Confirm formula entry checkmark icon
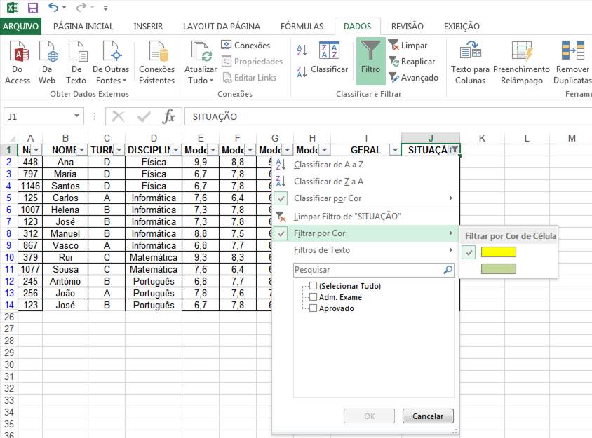Screen dimensions: 592x438 pos(144,116)
